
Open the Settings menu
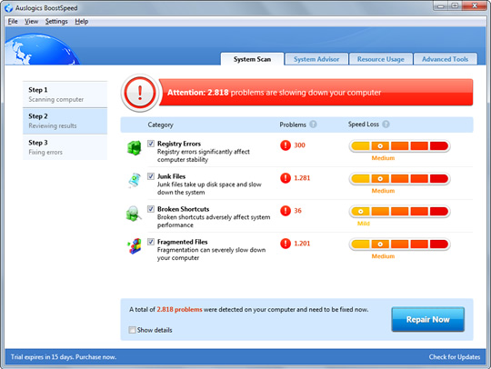(56, 21)
